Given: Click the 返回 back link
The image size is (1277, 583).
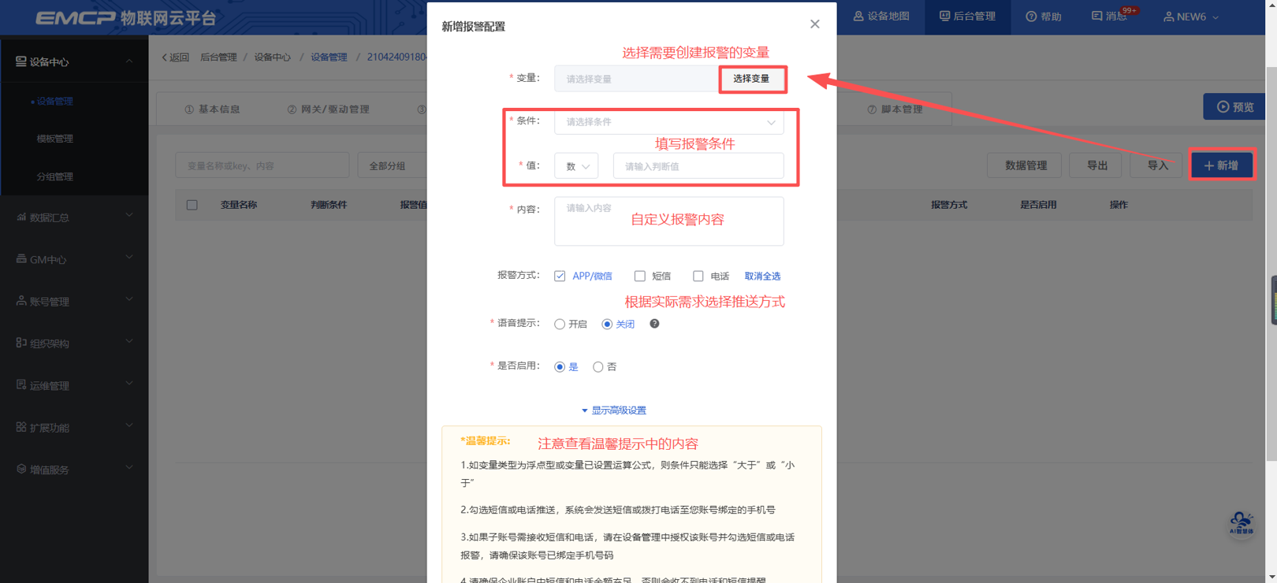Looking at the screenshot, I should coord(175,58).
